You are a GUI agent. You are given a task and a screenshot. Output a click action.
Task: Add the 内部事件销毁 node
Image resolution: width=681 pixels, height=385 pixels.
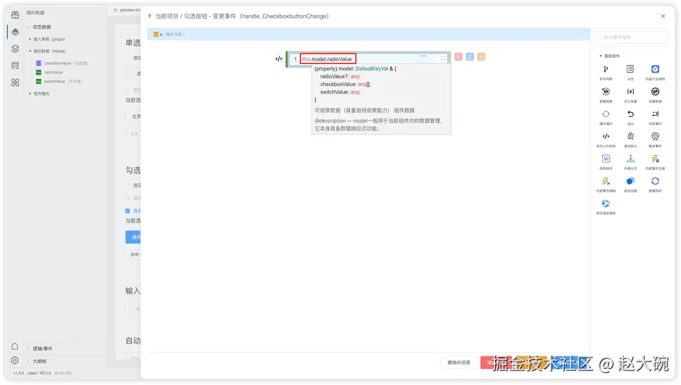[x=606, y=181]
